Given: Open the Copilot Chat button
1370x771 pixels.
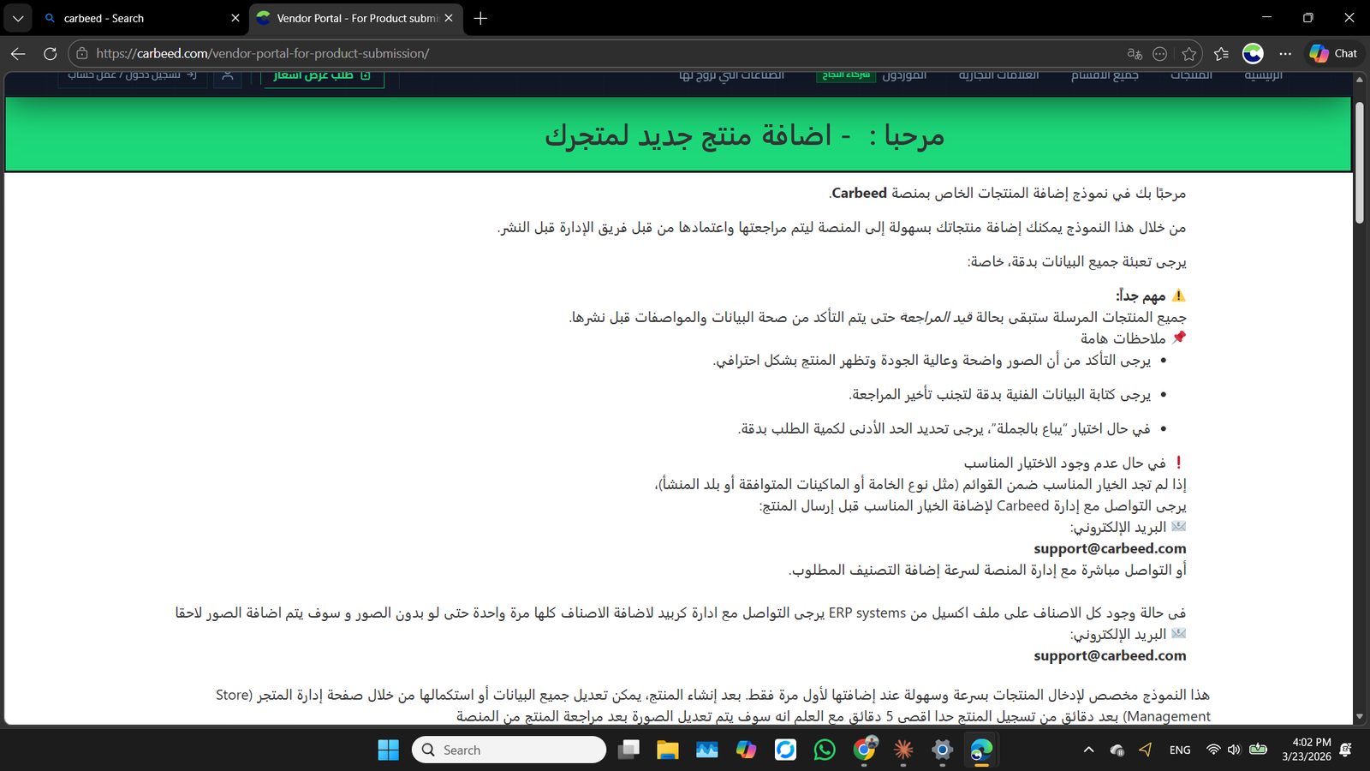Looking at the screenshot, I should pos(1333,53).
